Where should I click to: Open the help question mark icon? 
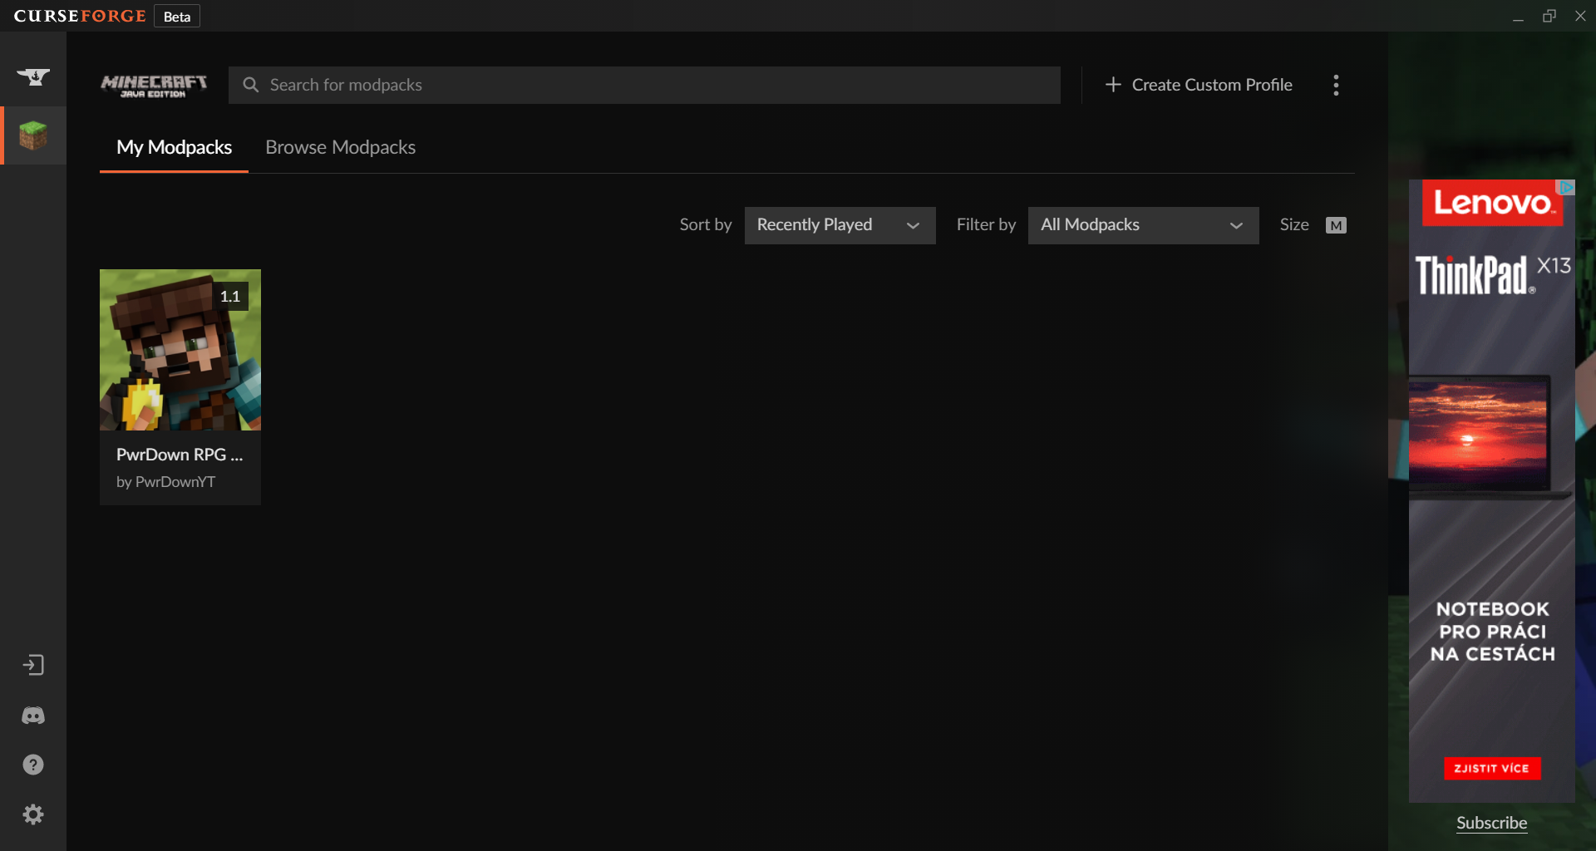tap(33, 765)
